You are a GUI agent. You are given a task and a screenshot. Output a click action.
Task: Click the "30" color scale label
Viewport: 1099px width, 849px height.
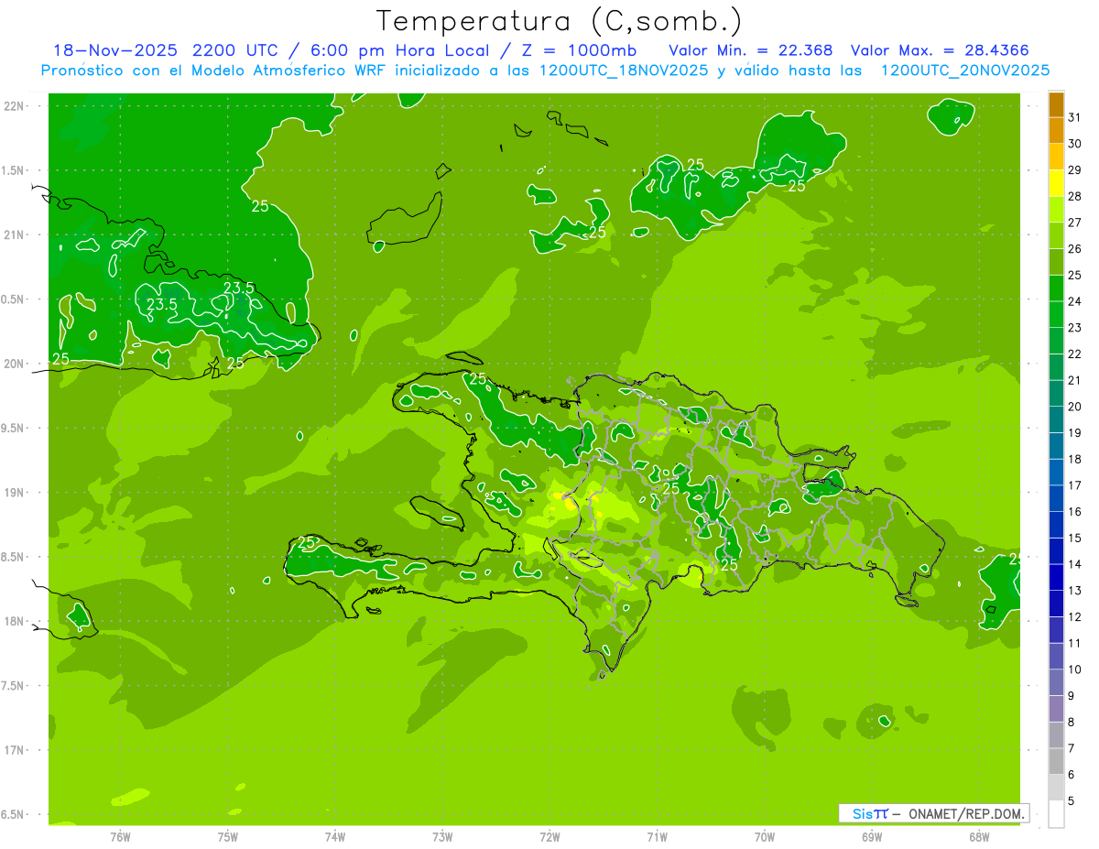point(1075,144)
